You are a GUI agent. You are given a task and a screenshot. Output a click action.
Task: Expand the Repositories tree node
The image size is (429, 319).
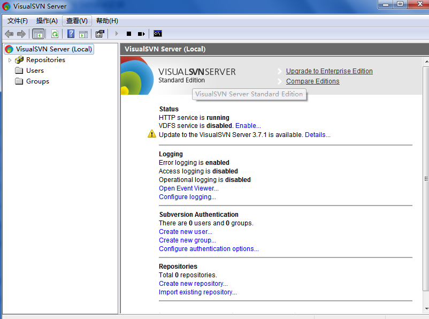[x=10, y=60]
